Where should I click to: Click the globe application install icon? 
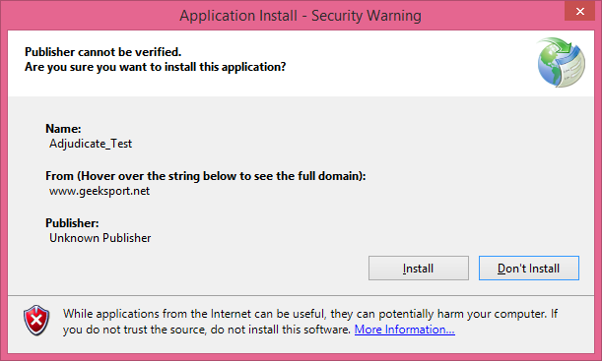(561, 62)
